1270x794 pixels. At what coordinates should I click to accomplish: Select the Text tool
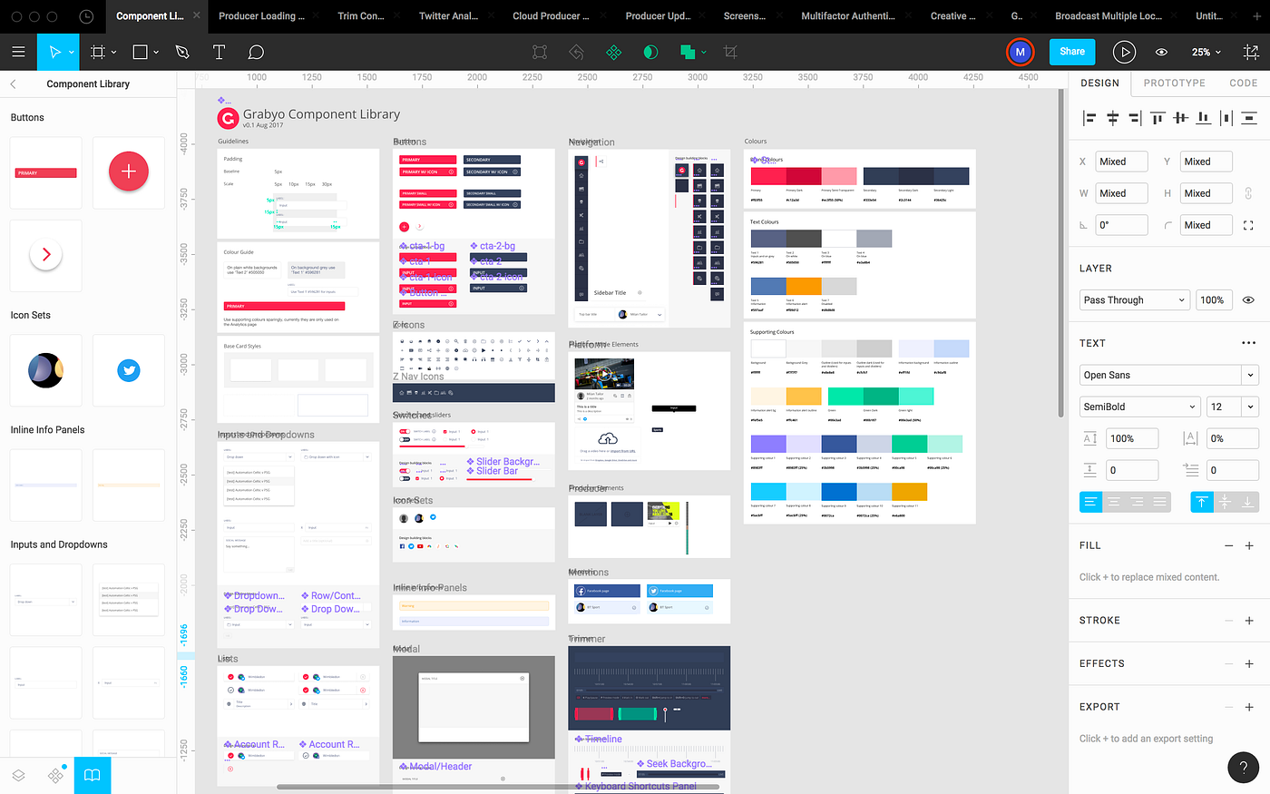(x=219, y=52)
